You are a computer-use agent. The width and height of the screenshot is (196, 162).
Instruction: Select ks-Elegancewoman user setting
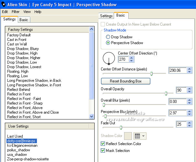click(x=22, y=145)
